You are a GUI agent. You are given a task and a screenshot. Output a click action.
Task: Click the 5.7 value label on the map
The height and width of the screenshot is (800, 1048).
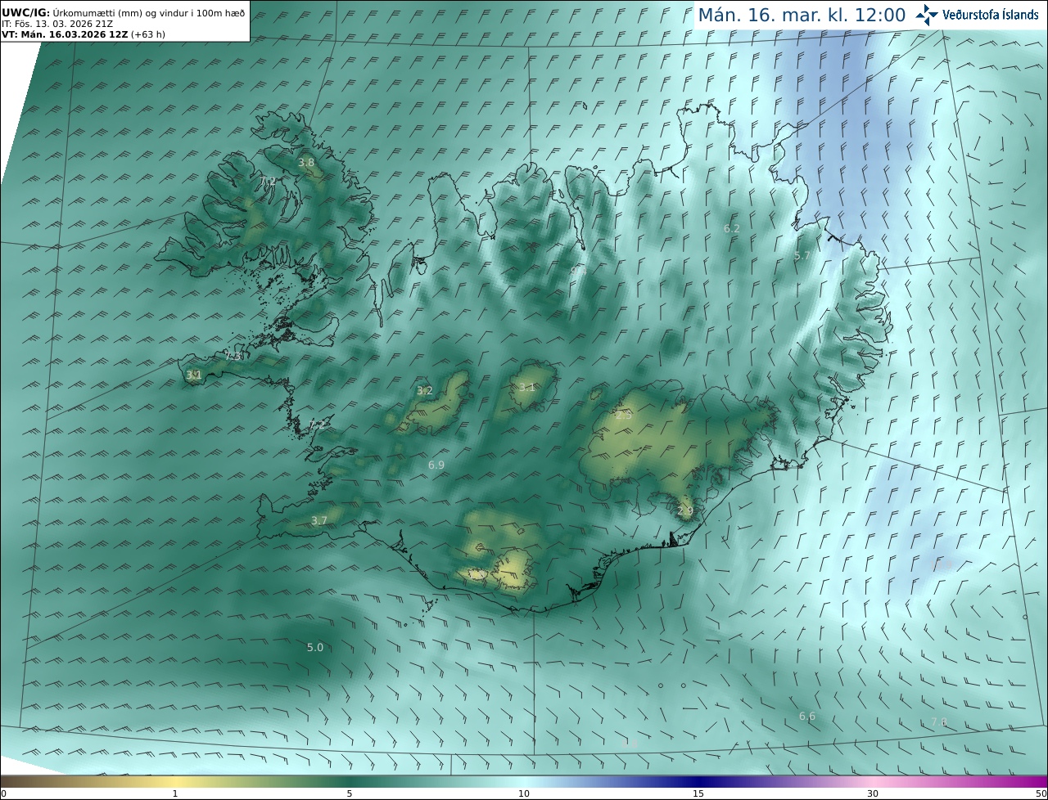[802, 256]
